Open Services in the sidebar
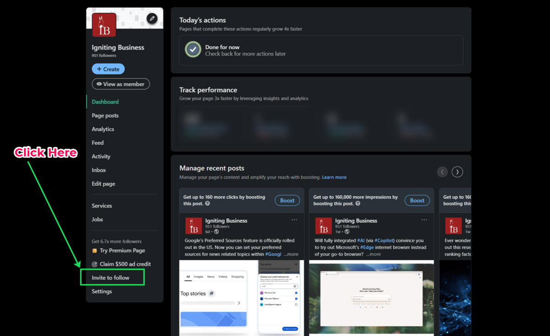Screen dimensions: 550x336 pyautogui.click(x=102, y=206)
